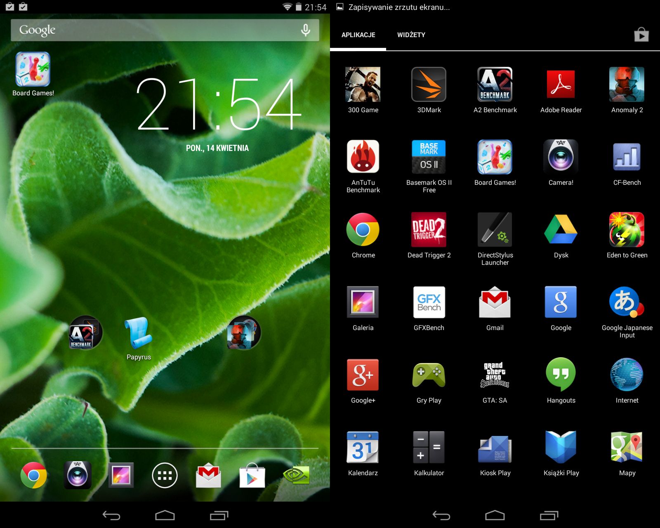Image resolution: width=660 pixels, height=528 pixels.
Task: Open Gry Play (Play Games)
Action: [429, 375]
